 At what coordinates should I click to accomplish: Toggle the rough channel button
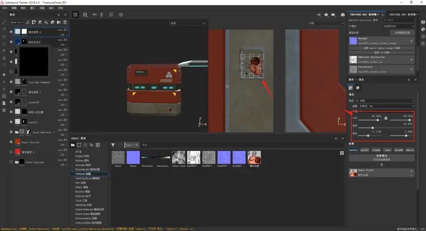(x=376, y=150)
